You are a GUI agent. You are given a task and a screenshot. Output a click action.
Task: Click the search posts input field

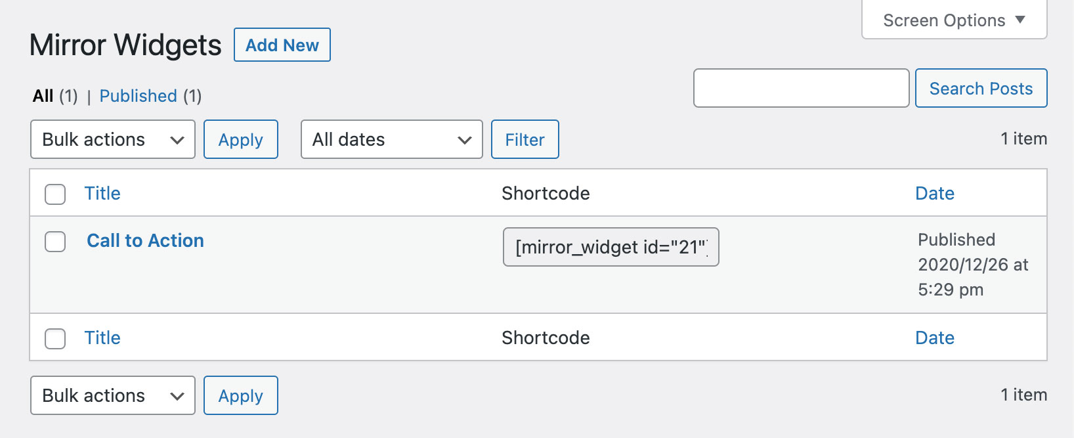(x=801, y=88)
